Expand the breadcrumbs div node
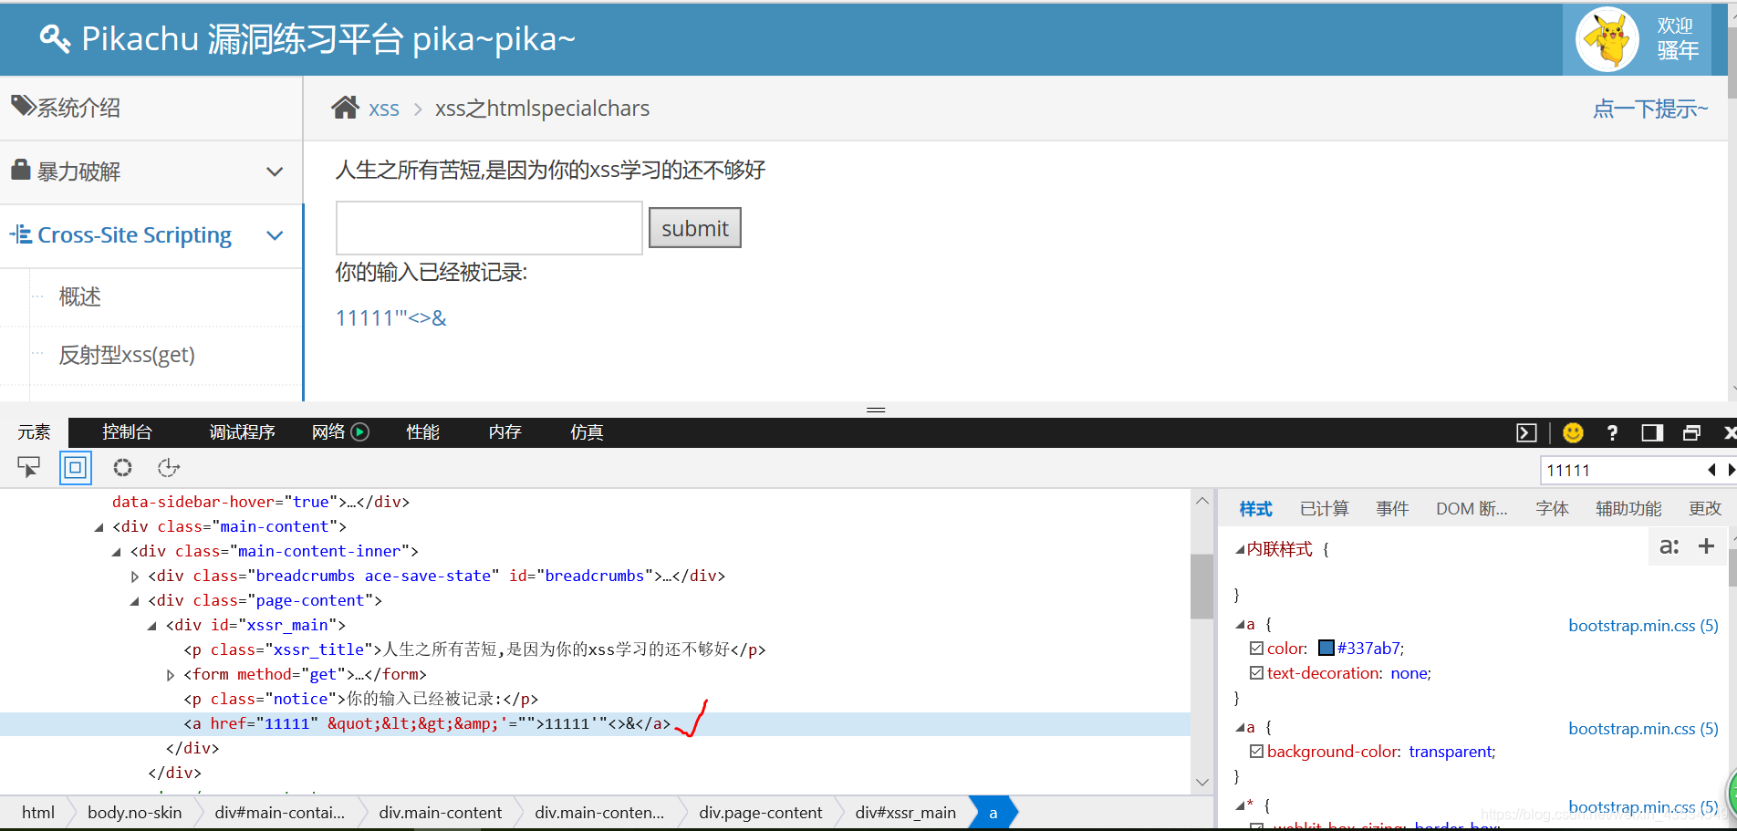This screenshot has width=1737, height=831. [x=134, y=577]
